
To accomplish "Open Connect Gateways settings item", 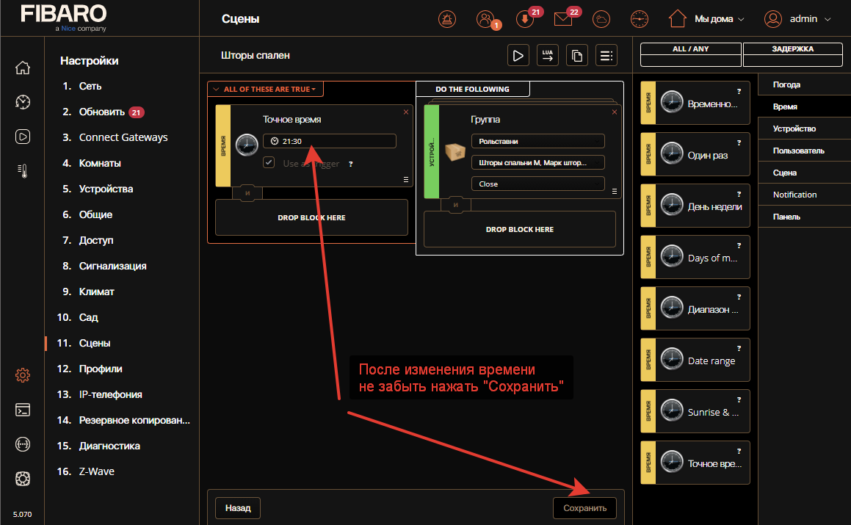I will click(x=123, y=137).
